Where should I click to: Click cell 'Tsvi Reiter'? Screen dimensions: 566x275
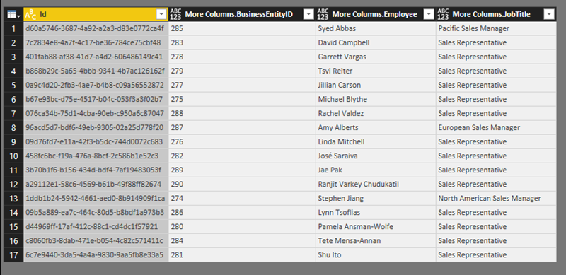[x=376, y=71]
